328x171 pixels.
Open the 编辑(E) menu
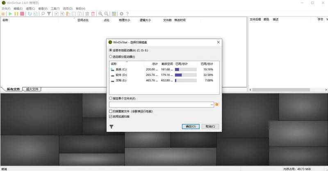18,9
